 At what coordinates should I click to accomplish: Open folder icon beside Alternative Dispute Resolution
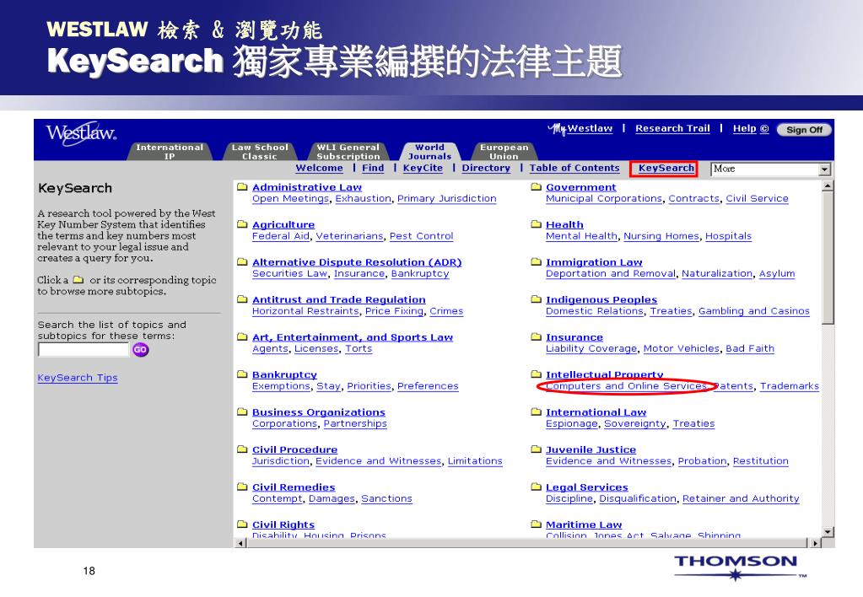[242, 262]
